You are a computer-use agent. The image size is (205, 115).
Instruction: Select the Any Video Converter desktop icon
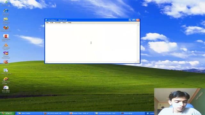(x=6, y=89)
